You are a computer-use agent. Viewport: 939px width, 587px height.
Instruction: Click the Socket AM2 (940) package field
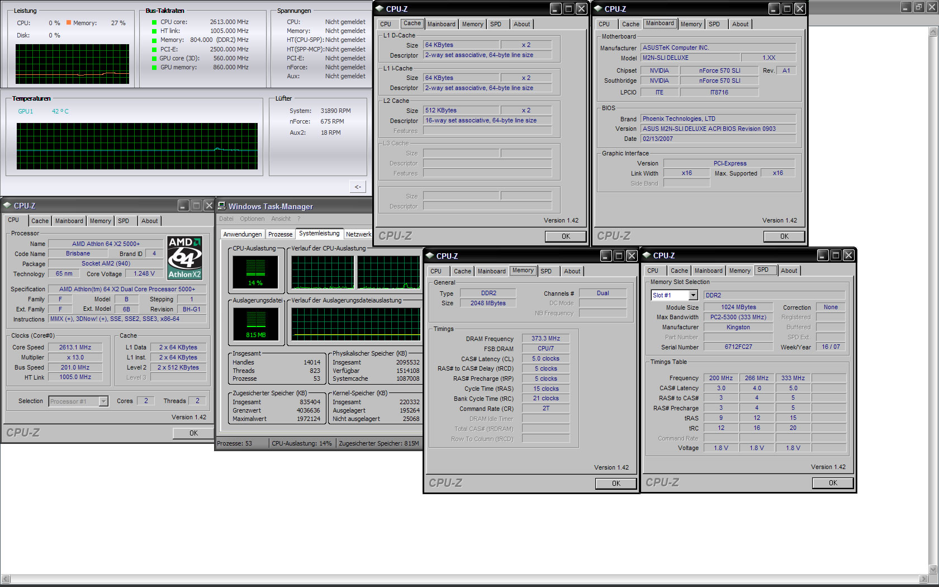pos(106,263)
